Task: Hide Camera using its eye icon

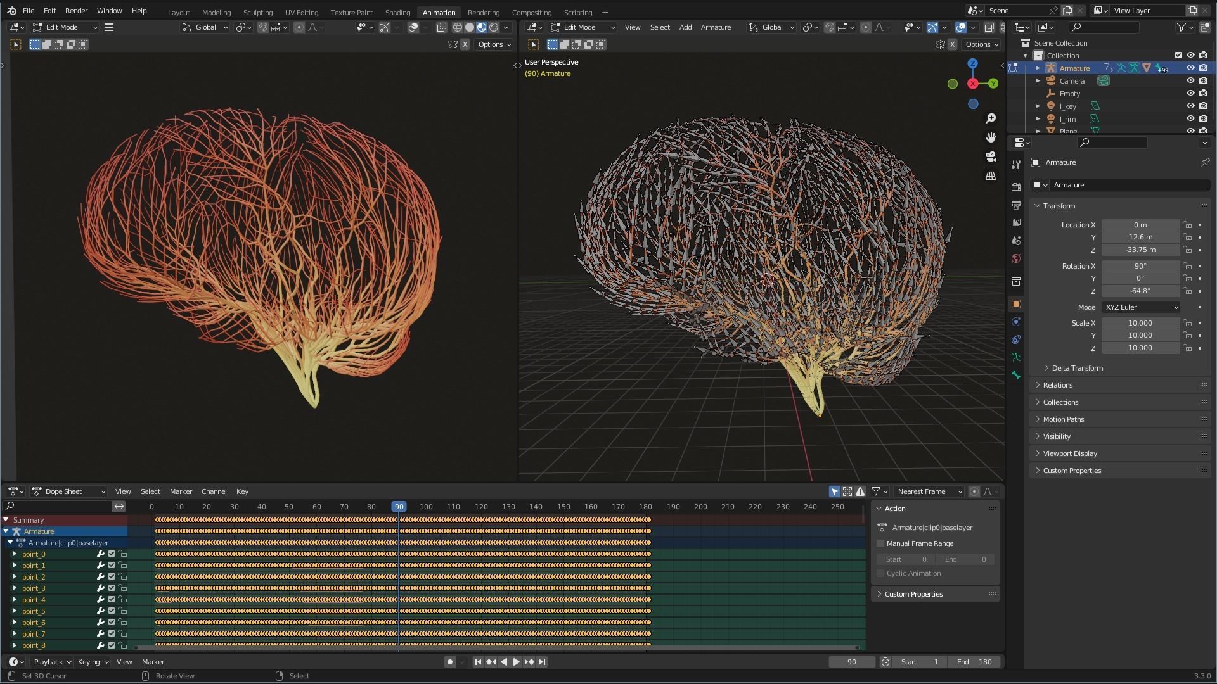Action: click(x=1190, y=81)
